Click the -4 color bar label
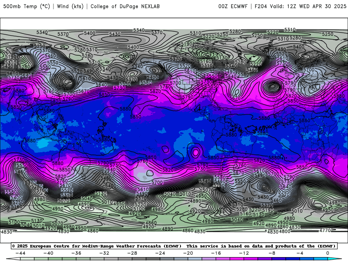 [x=300, y=253]
